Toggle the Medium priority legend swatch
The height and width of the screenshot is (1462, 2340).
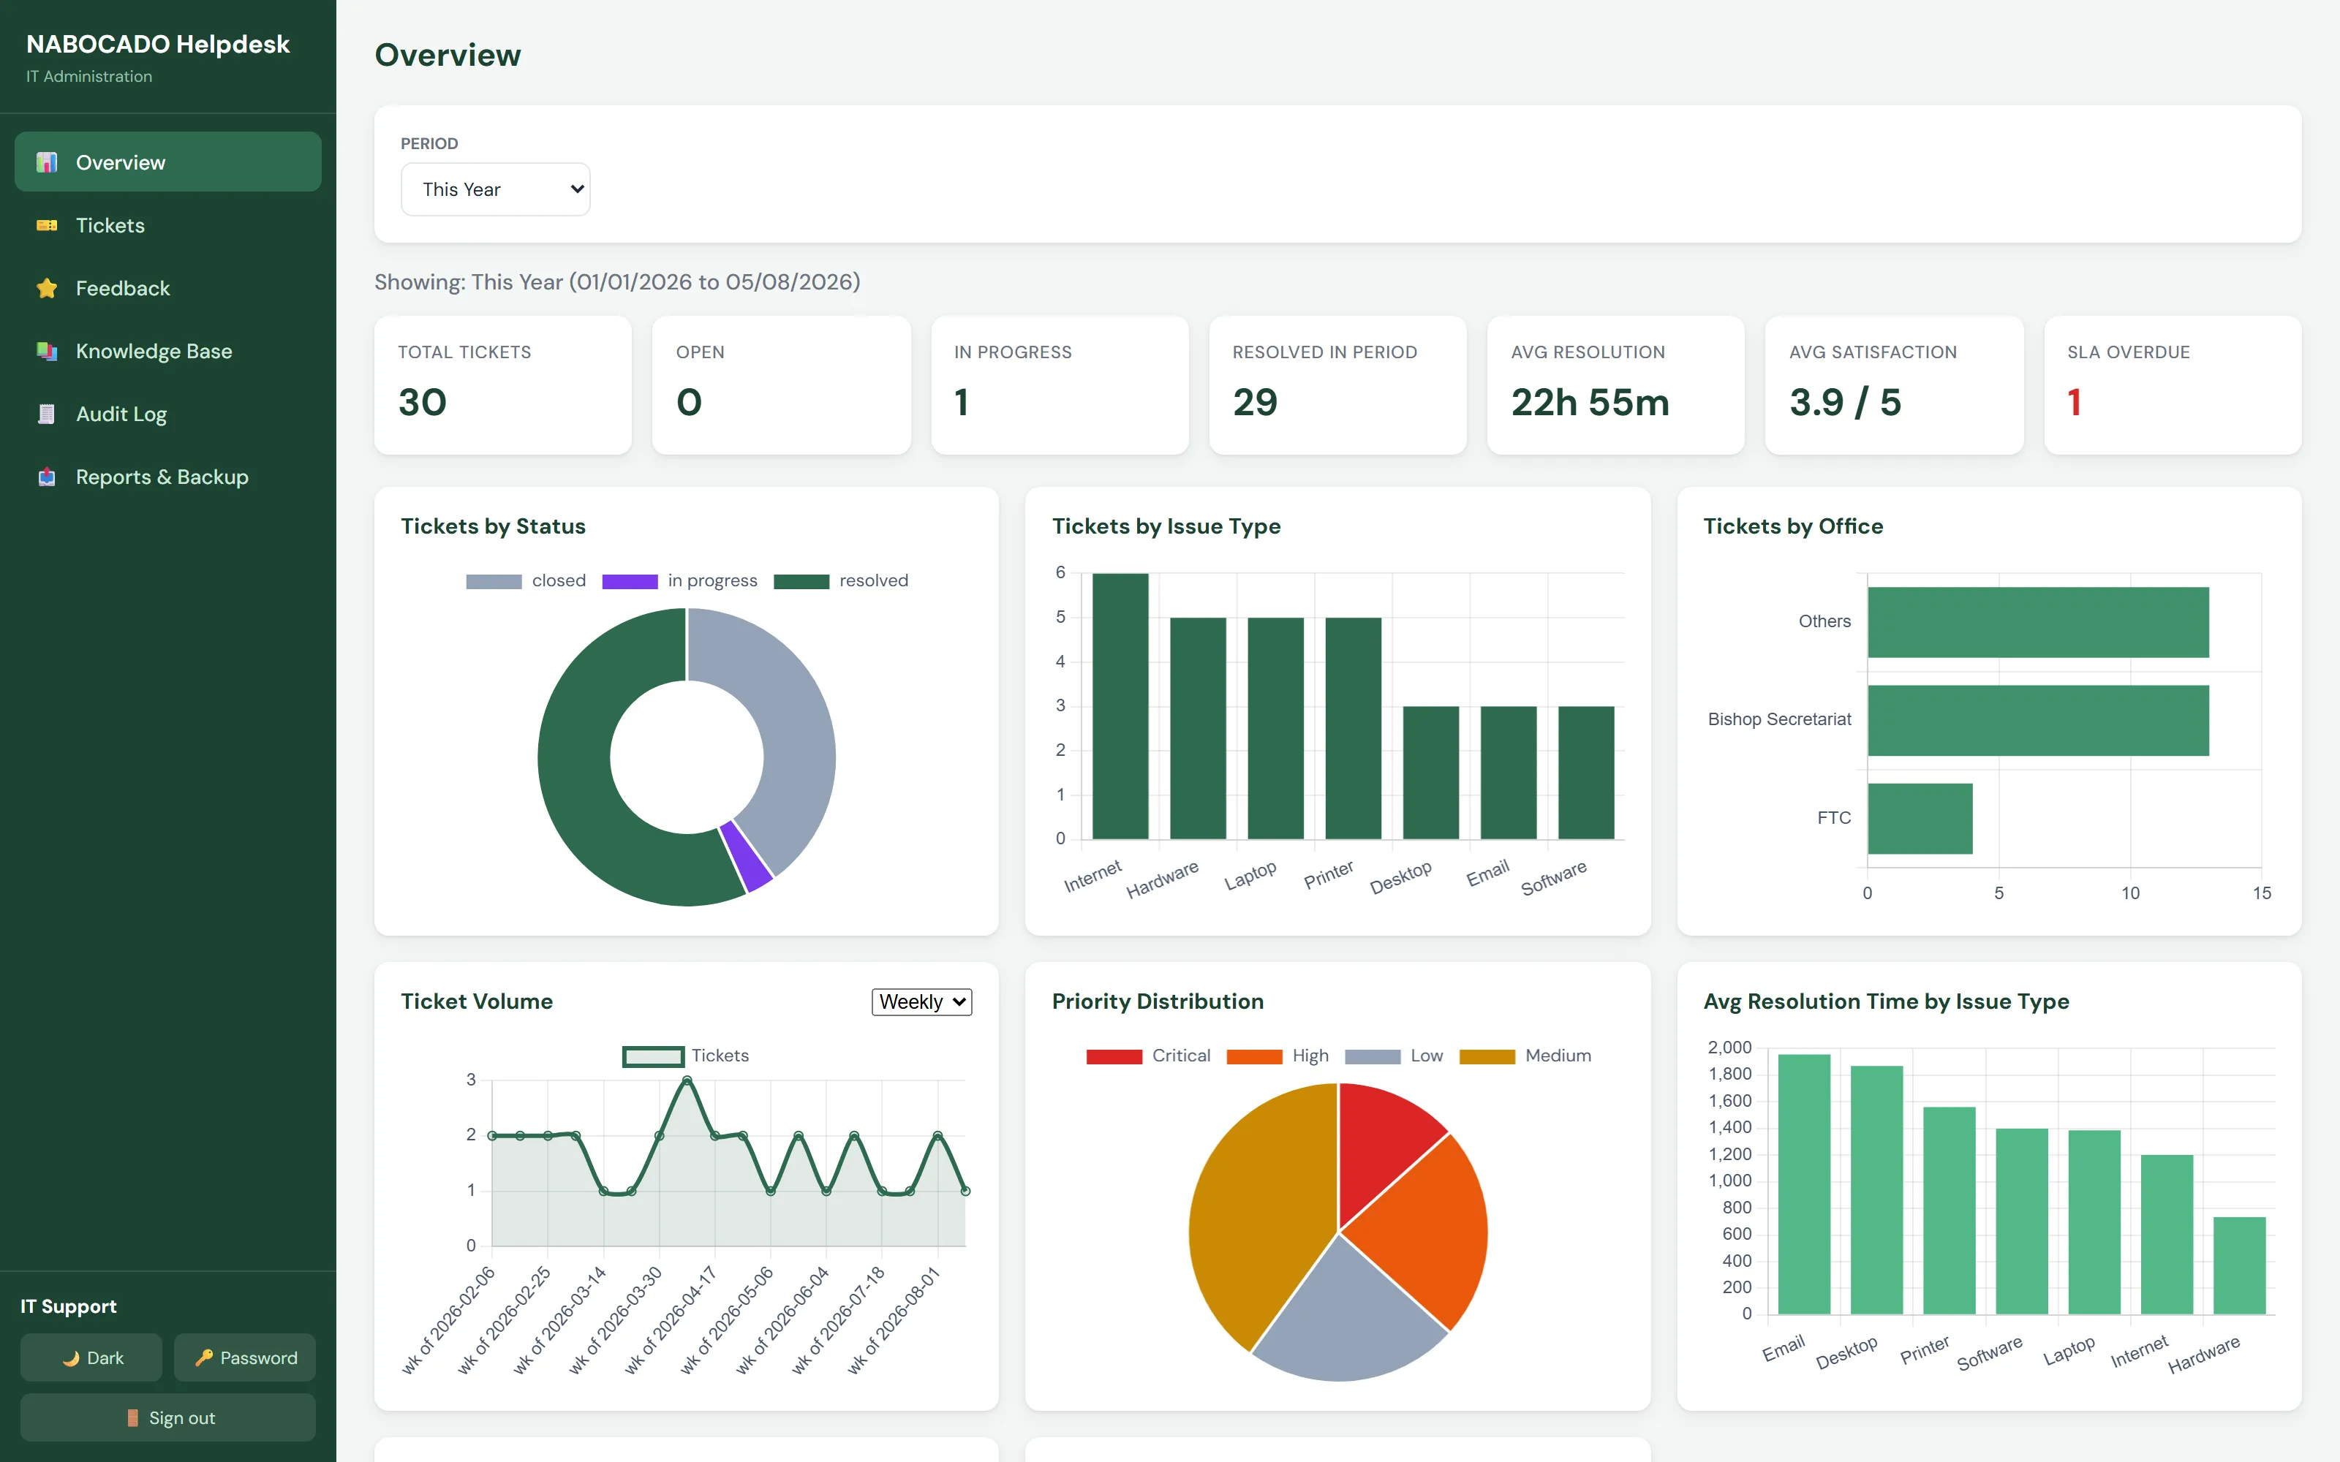[1487, 1056]
